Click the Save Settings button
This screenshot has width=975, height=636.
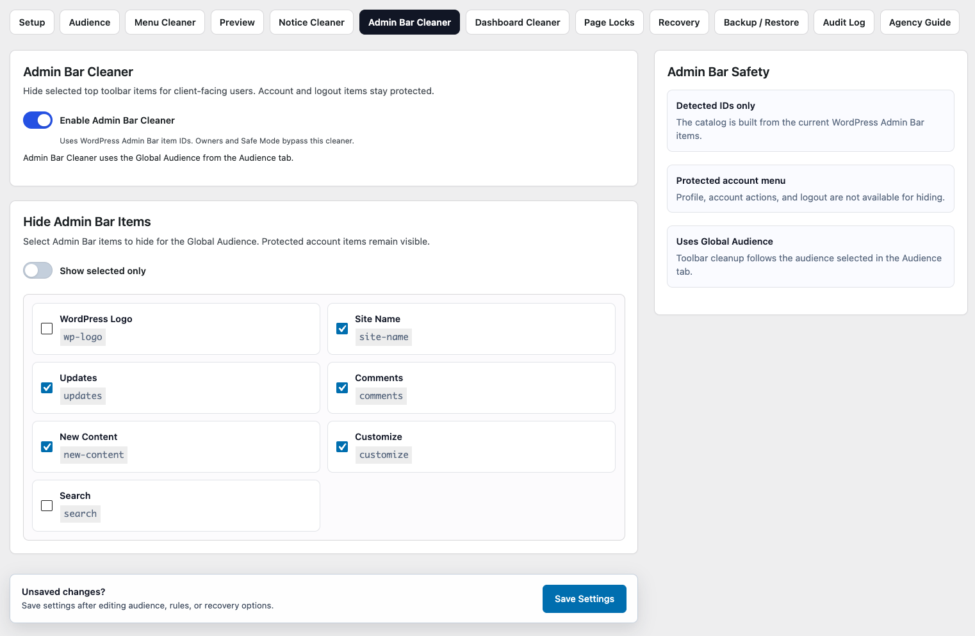584,599
